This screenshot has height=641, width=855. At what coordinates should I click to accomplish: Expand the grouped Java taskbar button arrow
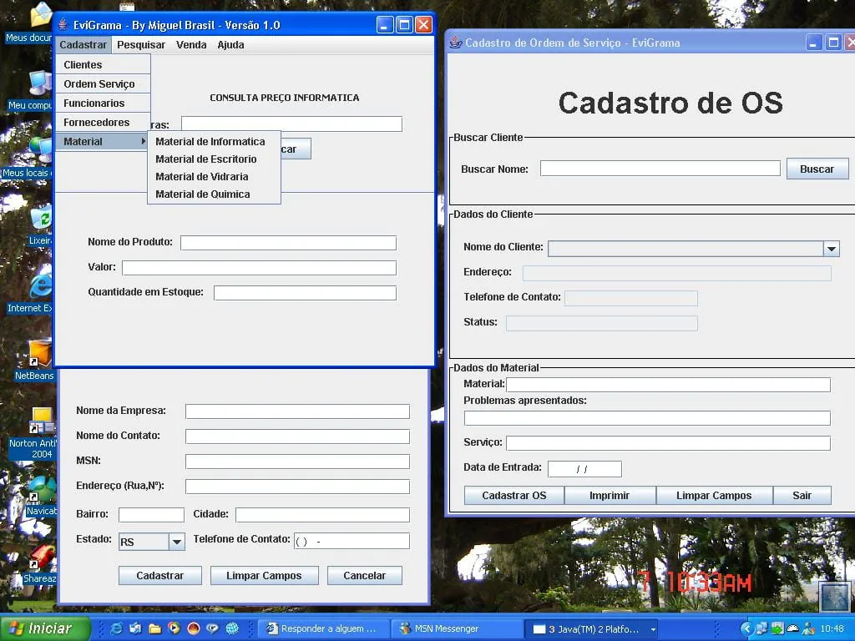pos(653,629)
